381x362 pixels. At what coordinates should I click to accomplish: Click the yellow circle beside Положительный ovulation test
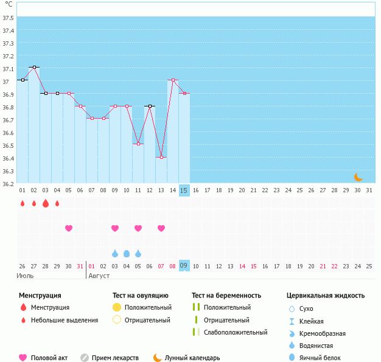point(117,307)
